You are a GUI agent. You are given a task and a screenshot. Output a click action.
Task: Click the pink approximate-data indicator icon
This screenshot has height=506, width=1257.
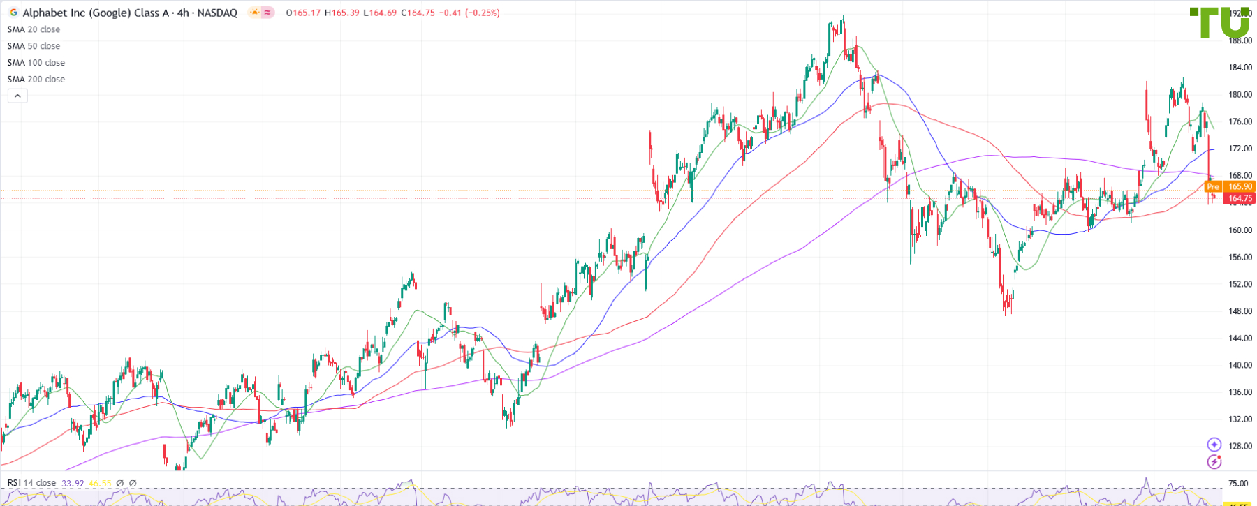(x=267, y=13)
